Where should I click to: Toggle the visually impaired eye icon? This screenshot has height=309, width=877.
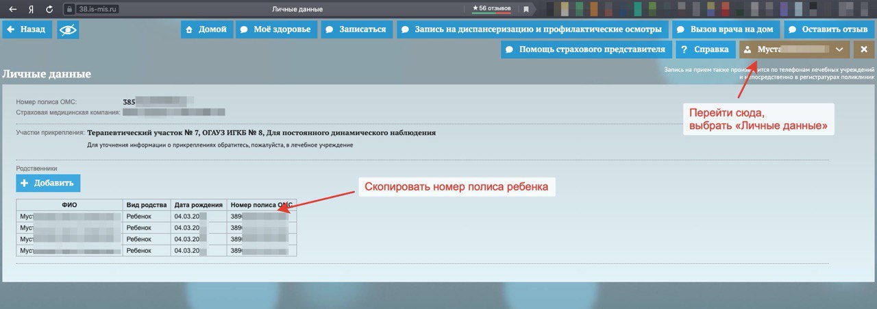coord(68,30)
